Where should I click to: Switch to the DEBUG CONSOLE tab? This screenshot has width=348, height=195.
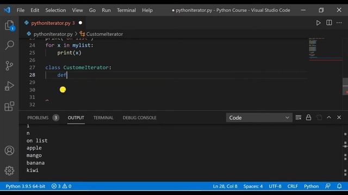(139, 118)
